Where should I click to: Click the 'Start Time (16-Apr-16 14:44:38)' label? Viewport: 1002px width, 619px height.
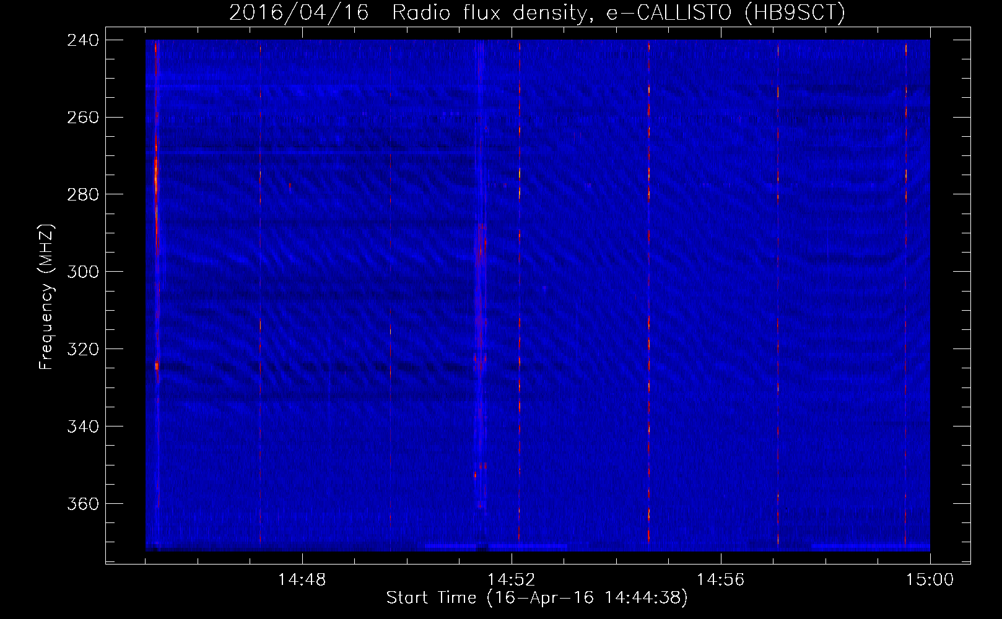[x=537, y=598]
